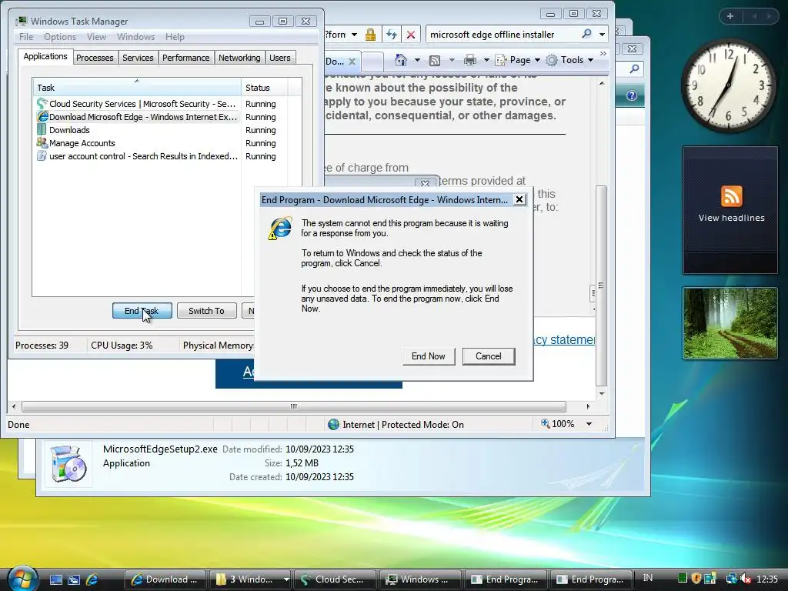The width and height of the screenshot is (788, 591).
Task: Click the volume muted tray icon
Action: (746, 579)
